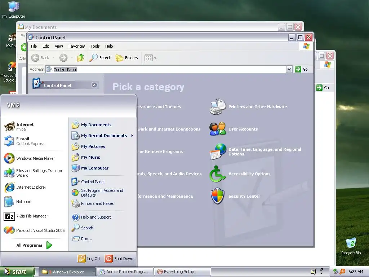Screen dimensions: 369x277
Task: Open Favorites menu in Control Panel
Action: 76,46
